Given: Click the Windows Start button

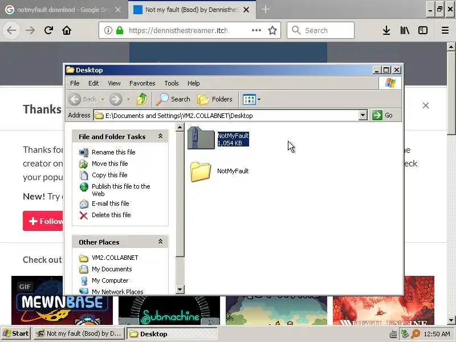Looking at the screenshot, I should 16,333.
